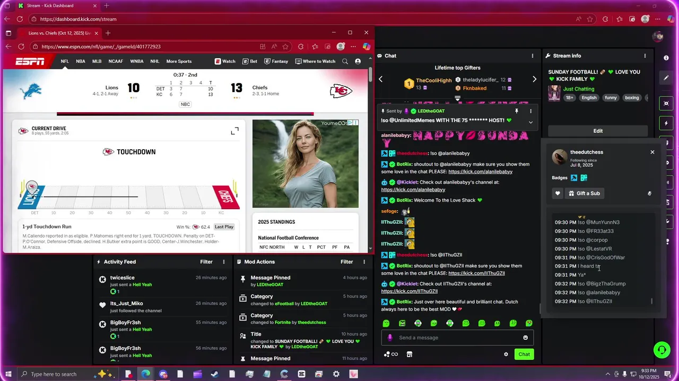
Task: Open ESPN Where to Watch
Action: (x=315, y=61)
